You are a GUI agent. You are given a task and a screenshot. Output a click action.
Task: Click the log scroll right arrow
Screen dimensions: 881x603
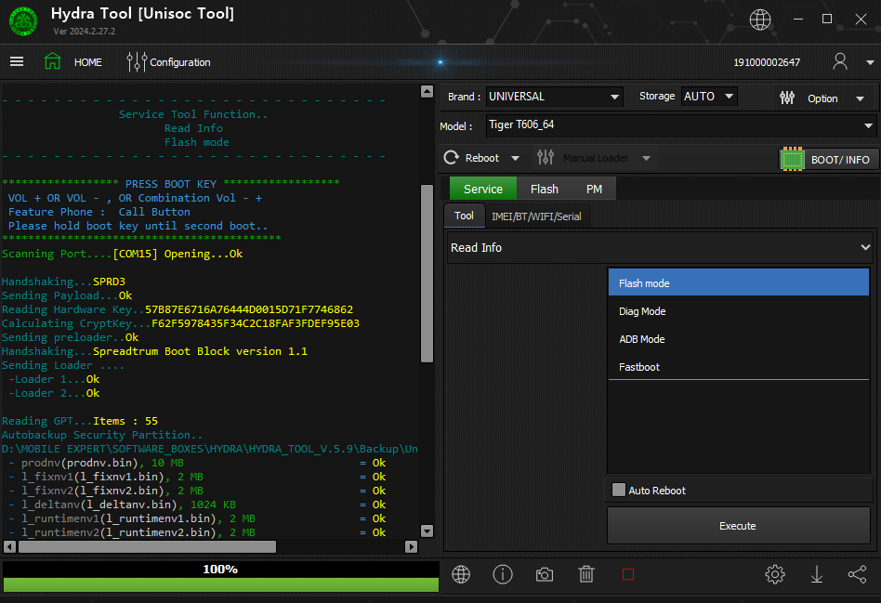point(412,546)
